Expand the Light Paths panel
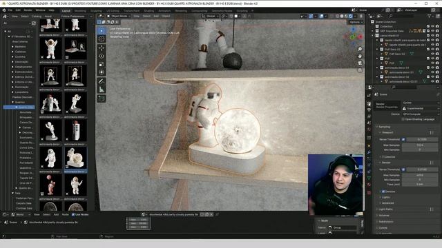This screenshot has height=248, width=442. 385,209
